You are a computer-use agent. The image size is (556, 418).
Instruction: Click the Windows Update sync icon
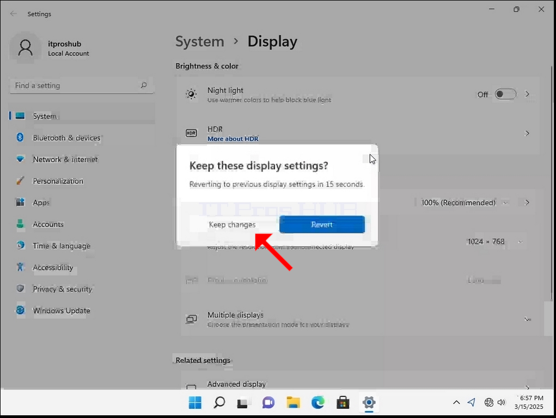[20, 310]
